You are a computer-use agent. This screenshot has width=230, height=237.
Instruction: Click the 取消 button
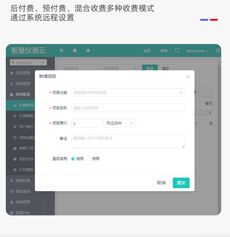tap(161, 183)
